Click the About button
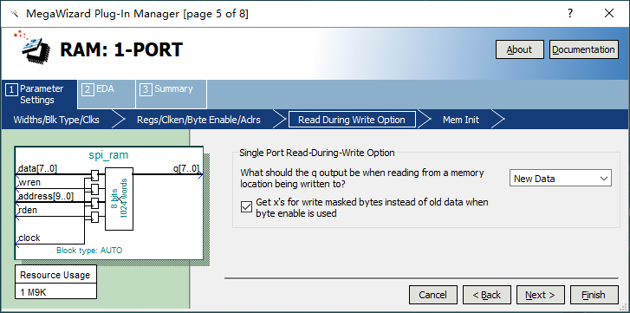 pyautogui.click(x=519, y=49)
